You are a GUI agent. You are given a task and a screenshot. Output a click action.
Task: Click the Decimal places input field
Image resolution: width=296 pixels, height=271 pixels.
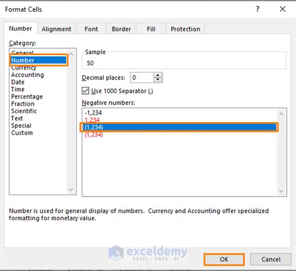point(142,78)
